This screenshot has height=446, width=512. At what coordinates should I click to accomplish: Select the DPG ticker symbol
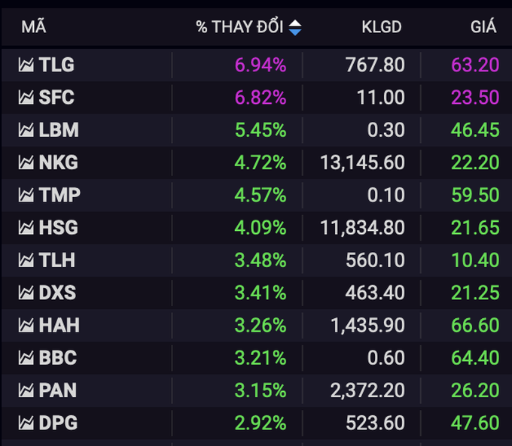click(x=58, y=423)
